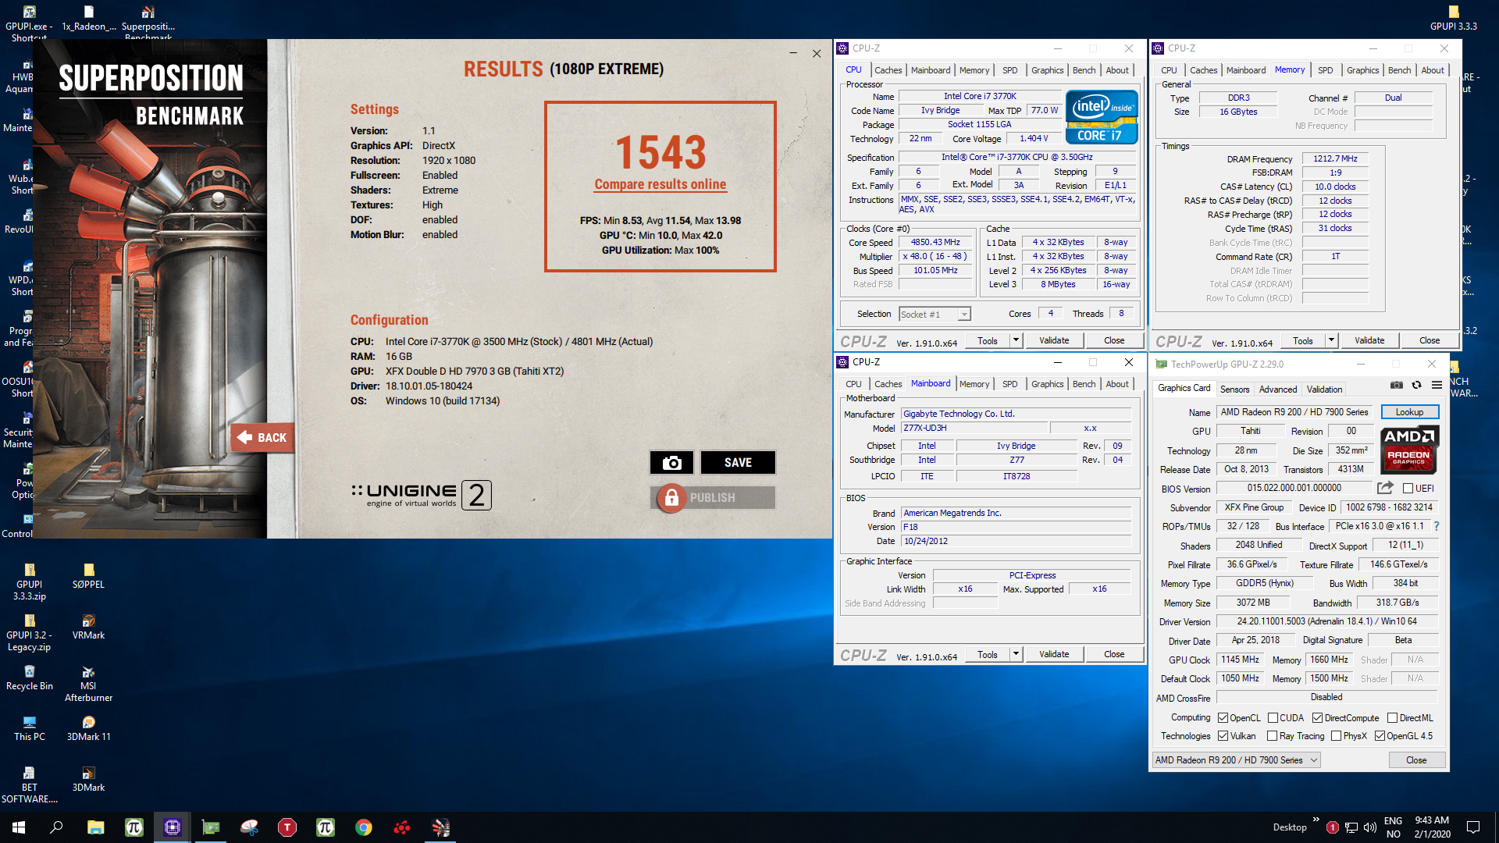This screenshot has width=1499, height=843.
Task: Click the SAVE button
Action: (x=738, y=463)
